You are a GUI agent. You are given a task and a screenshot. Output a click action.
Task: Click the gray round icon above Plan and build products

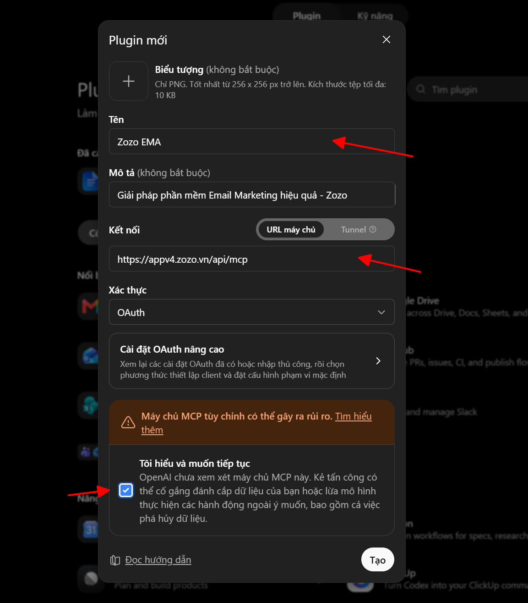(91, 579)
